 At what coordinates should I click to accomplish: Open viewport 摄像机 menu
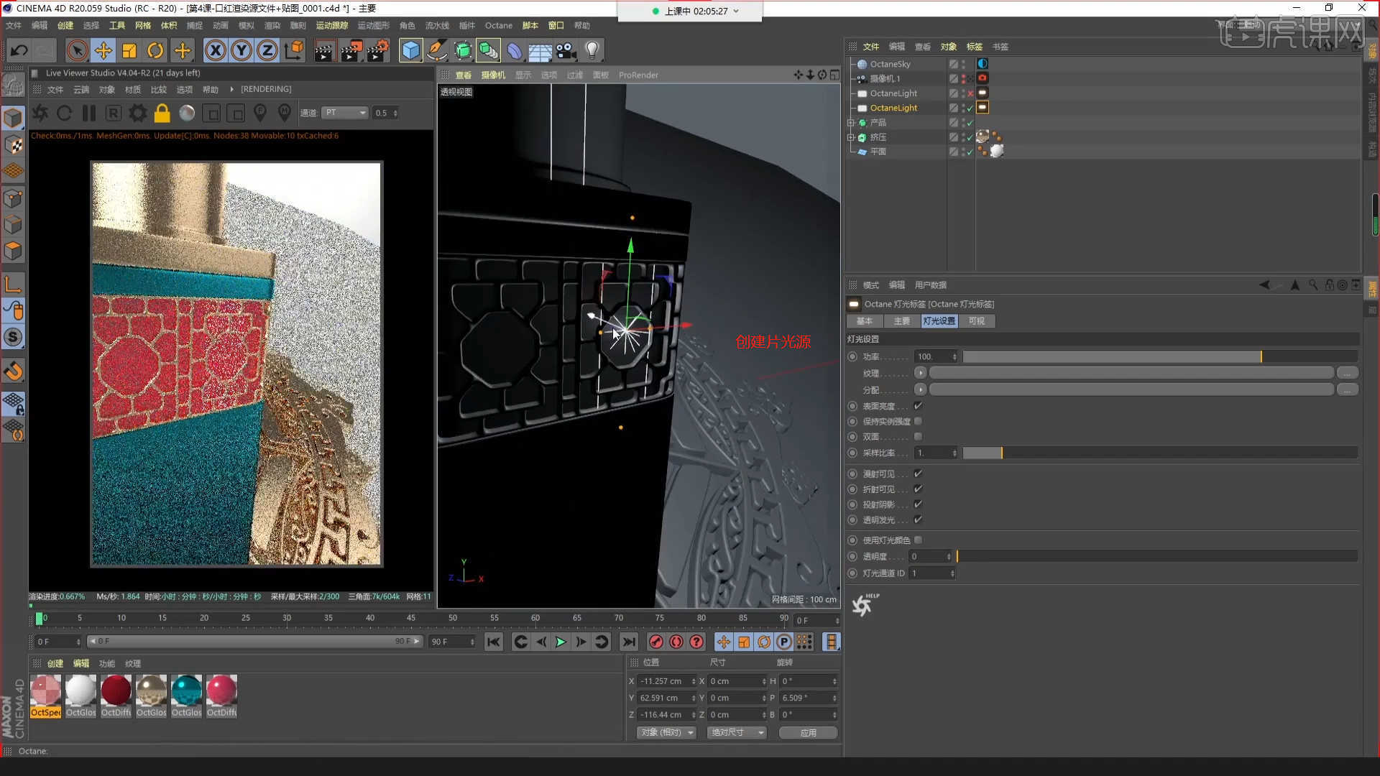click(x=493, y=75)
